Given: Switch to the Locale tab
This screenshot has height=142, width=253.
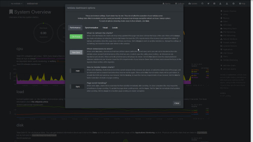Looking at the screenshot, I should pos(115,28).
